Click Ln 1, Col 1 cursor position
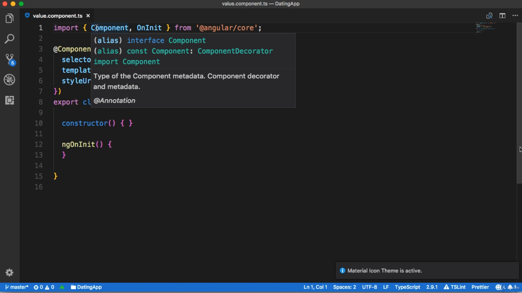This screenshot has height=293, width=522. (x=315, y=287)
